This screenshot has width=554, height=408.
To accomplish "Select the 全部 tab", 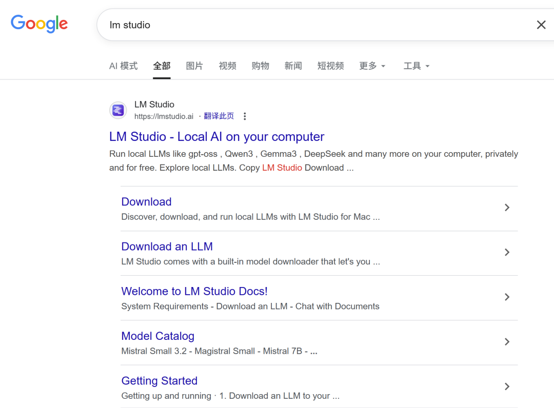I will coord(162,66).
